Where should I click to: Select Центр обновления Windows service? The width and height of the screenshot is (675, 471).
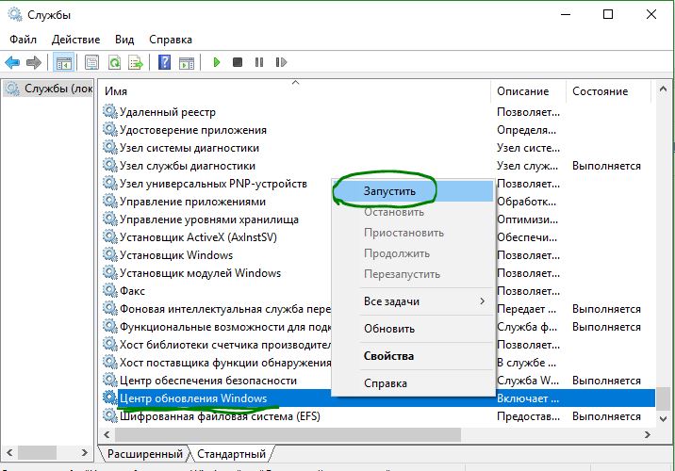[x=193, y=398]
